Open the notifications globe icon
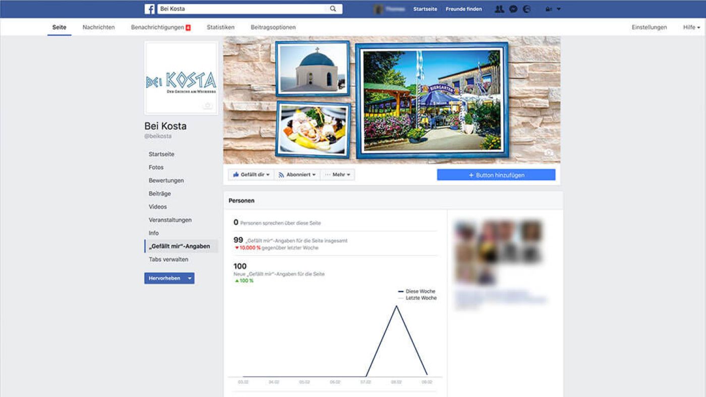706x397 pixels. [527, 9]
